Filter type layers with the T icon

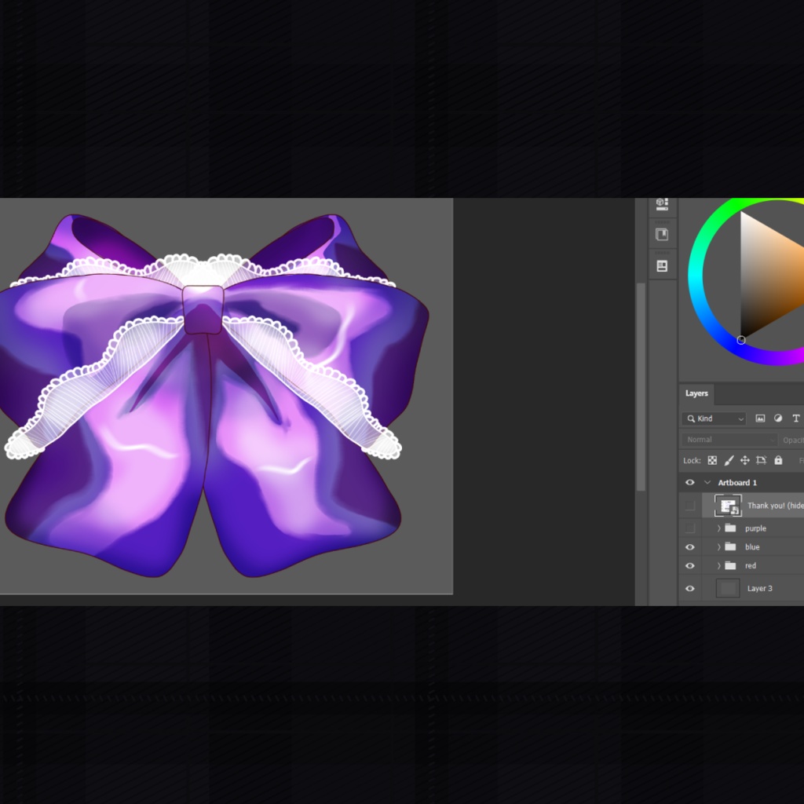[x=795, y=418]
